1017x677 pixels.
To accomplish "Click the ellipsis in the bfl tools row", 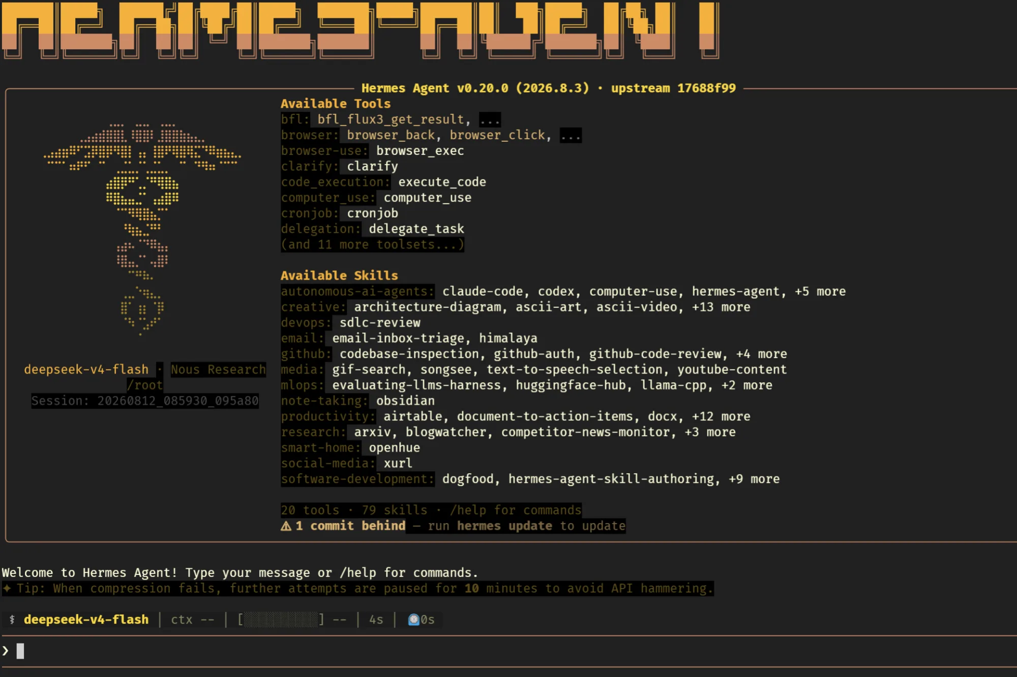I will pos(490,120).
